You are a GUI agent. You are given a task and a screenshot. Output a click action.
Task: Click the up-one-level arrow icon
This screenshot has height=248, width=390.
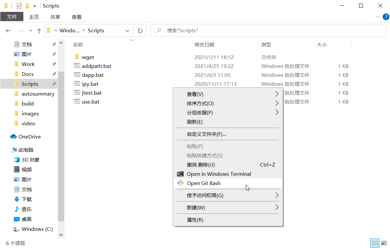(x=39, y=30)
